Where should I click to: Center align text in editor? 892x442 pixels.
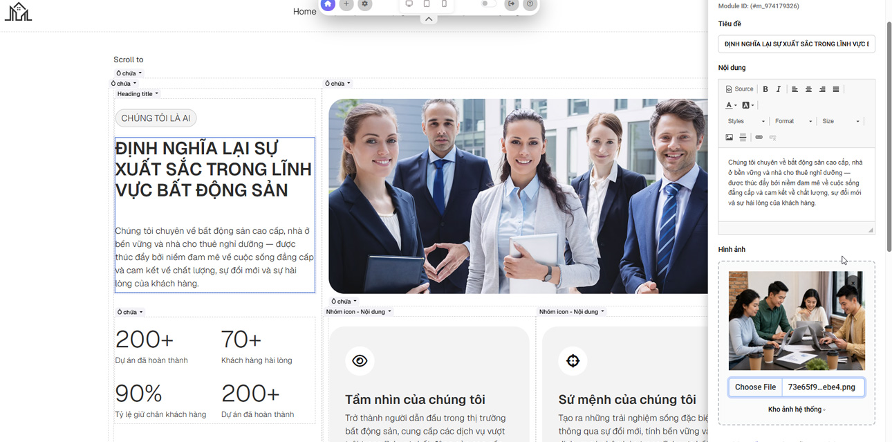tap(808, 89)
